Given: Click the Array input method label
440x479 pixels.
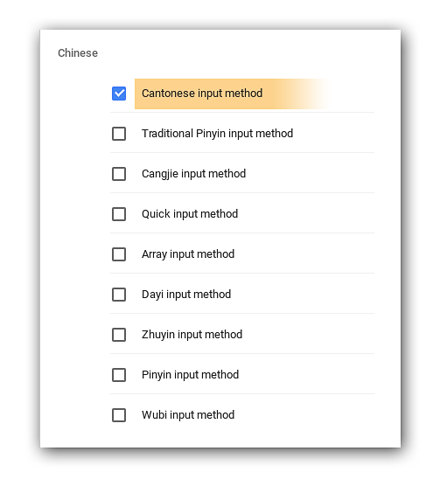Looking at the screenshot, I should point(188,254).
